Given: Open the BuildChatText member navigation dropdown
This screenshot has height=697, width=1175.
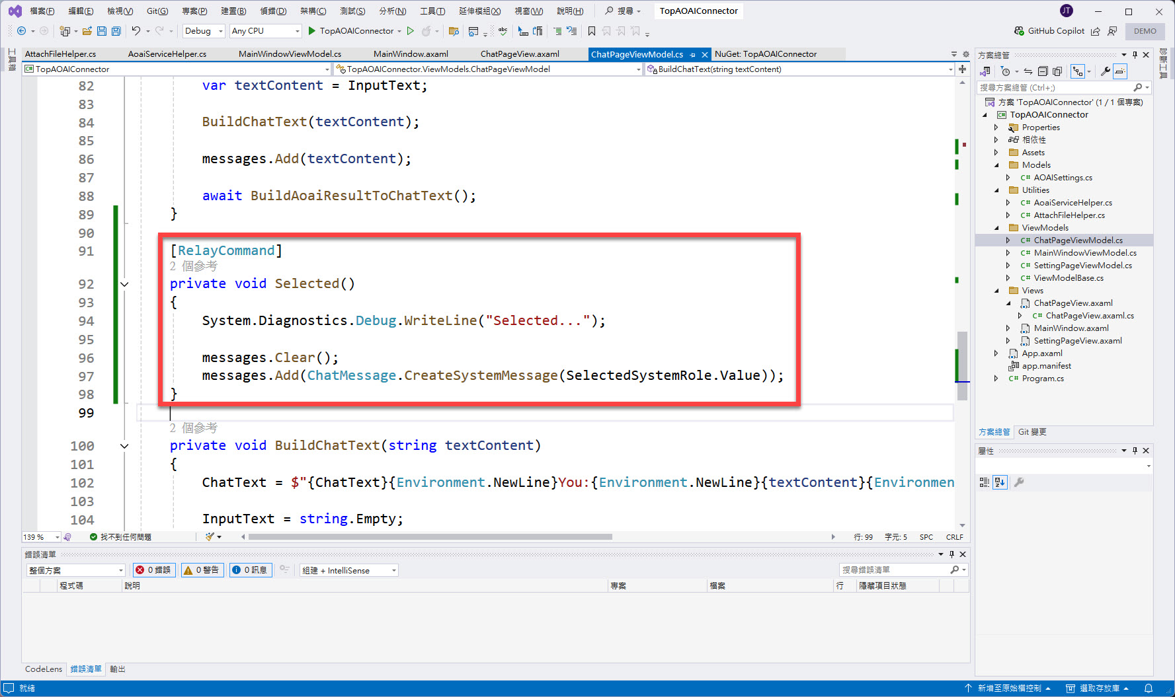Looking at the screenshot, I should tap(800, 69).
